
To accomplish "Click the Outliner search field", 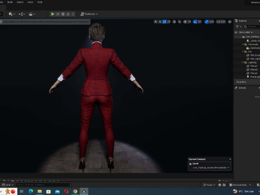I will [252, 27].
